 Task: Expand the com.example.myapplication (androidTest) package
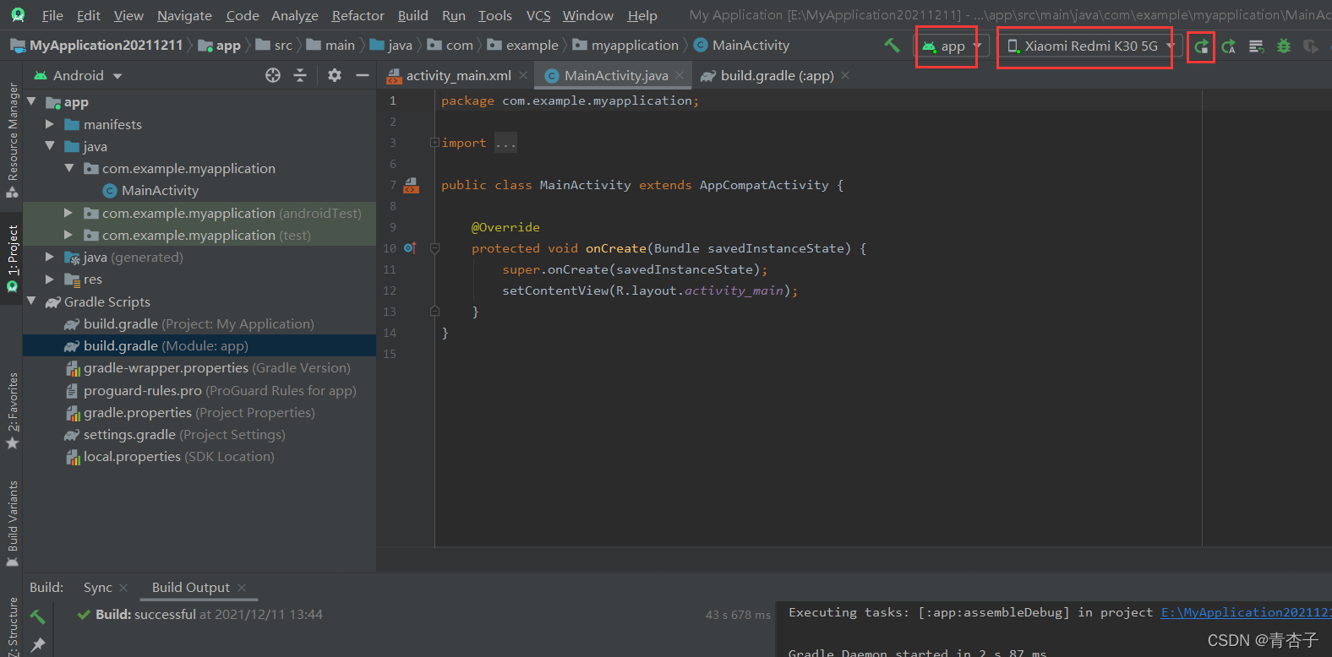[68, 213]
